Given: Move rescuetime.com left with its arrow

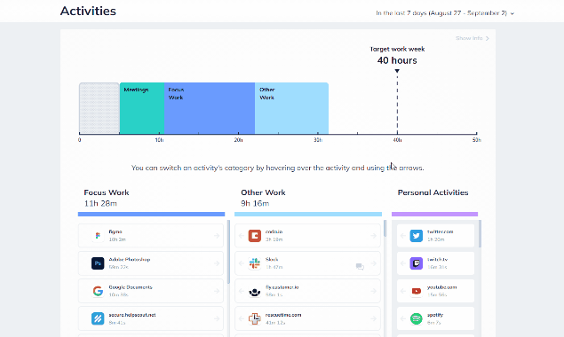Looking at the screenshot, I should pos(242,318).
